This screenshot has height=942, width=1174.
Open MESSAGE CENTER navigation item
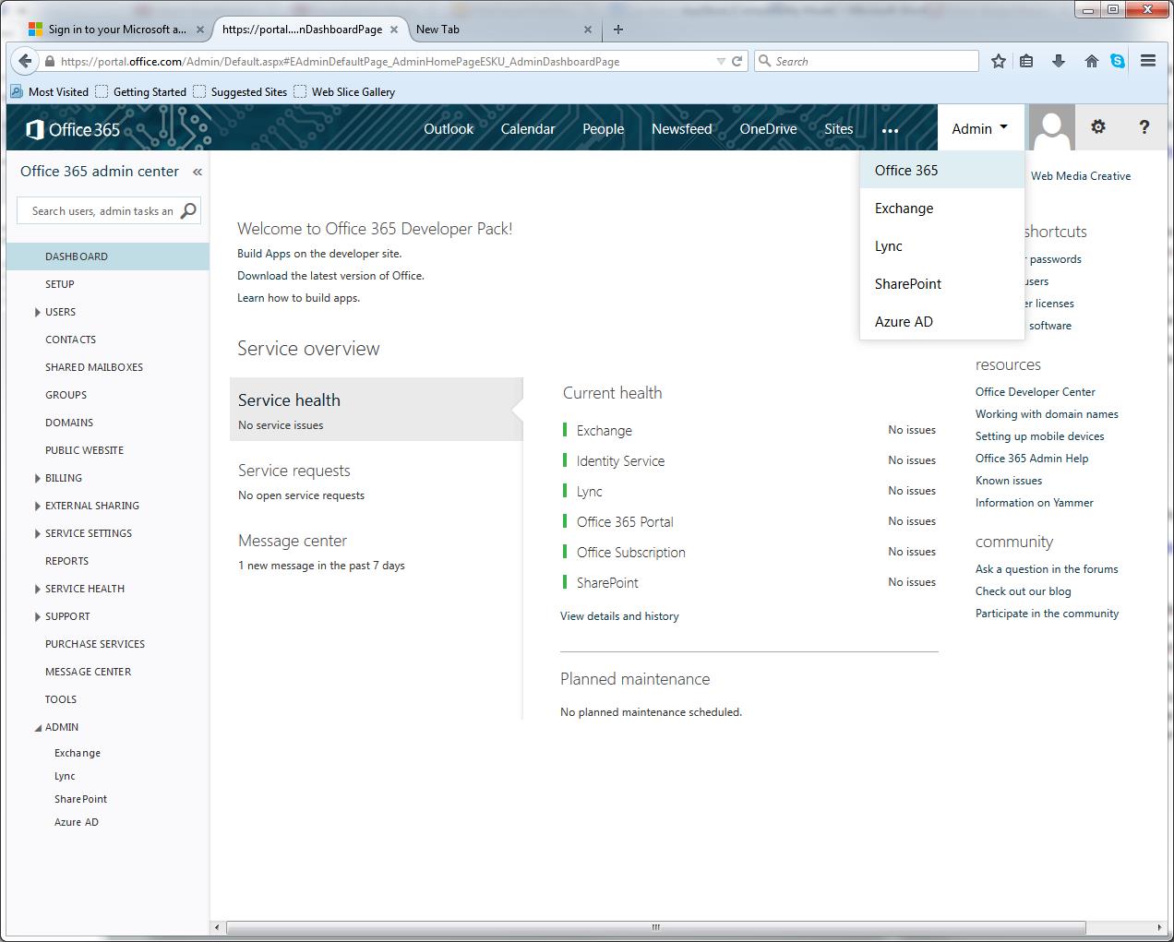[89, 672]
